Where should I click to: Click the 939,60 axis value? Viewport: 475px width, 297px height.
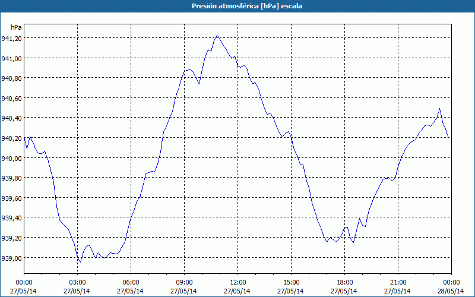(11, 198)
